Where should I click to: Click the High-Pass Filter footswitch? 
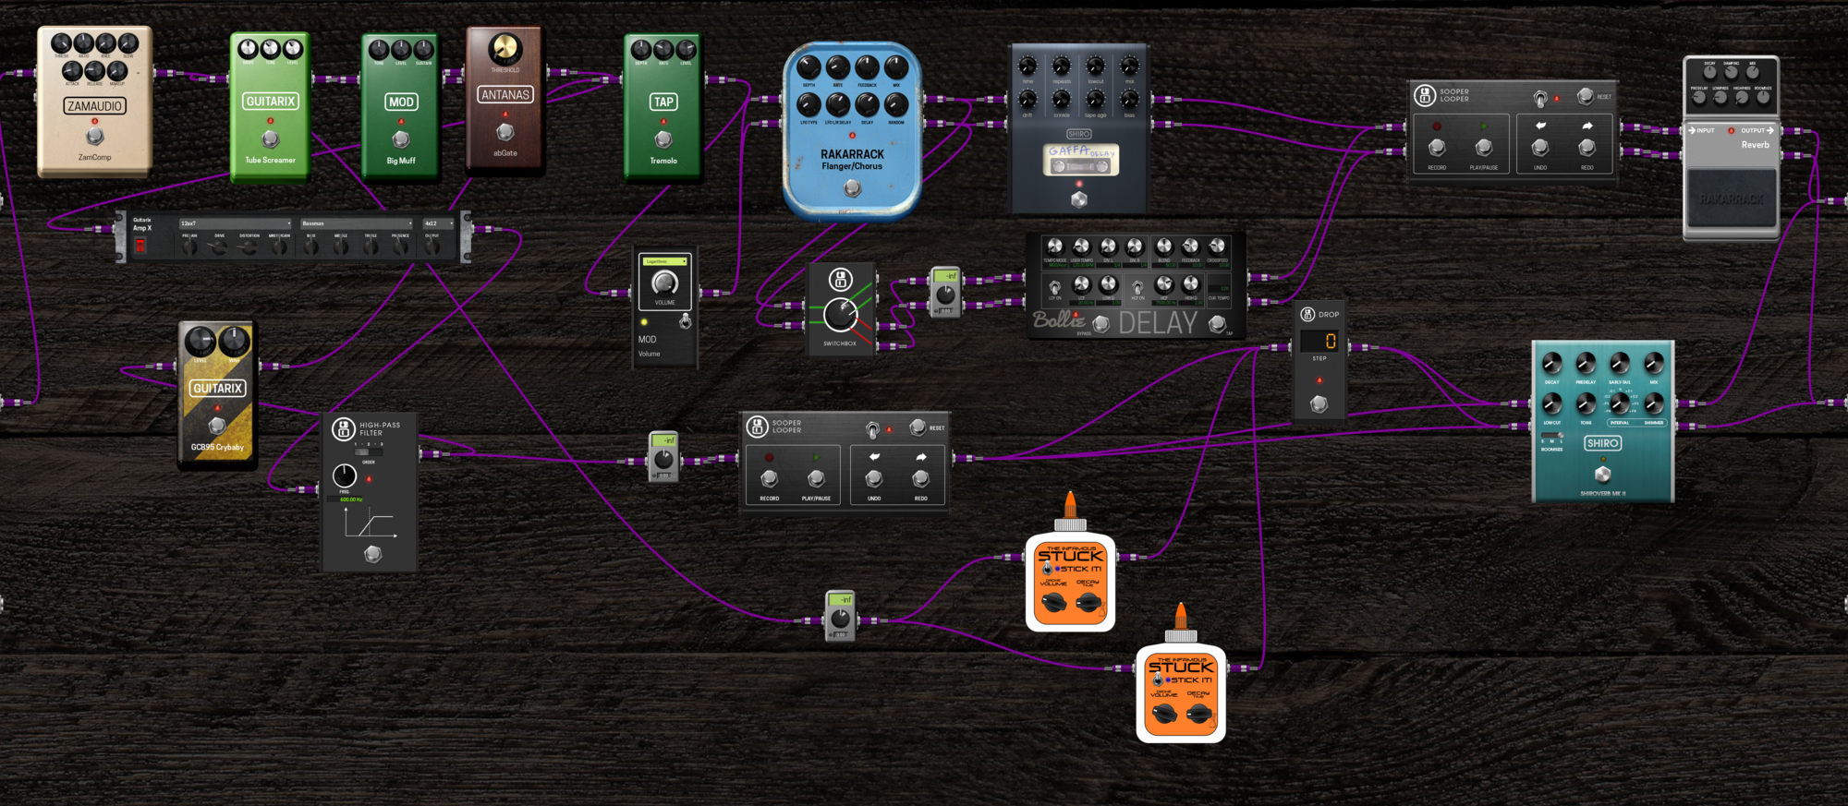[x=372, y=553]
